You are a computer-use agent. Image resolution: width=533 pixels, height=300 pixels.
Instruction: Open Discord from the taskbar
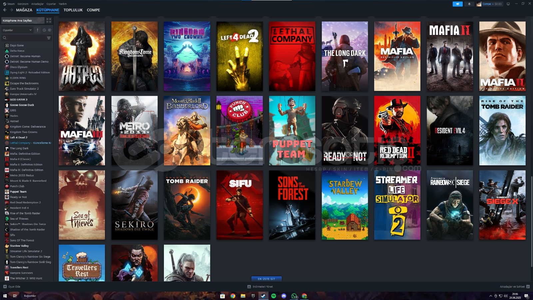point(284,296)
